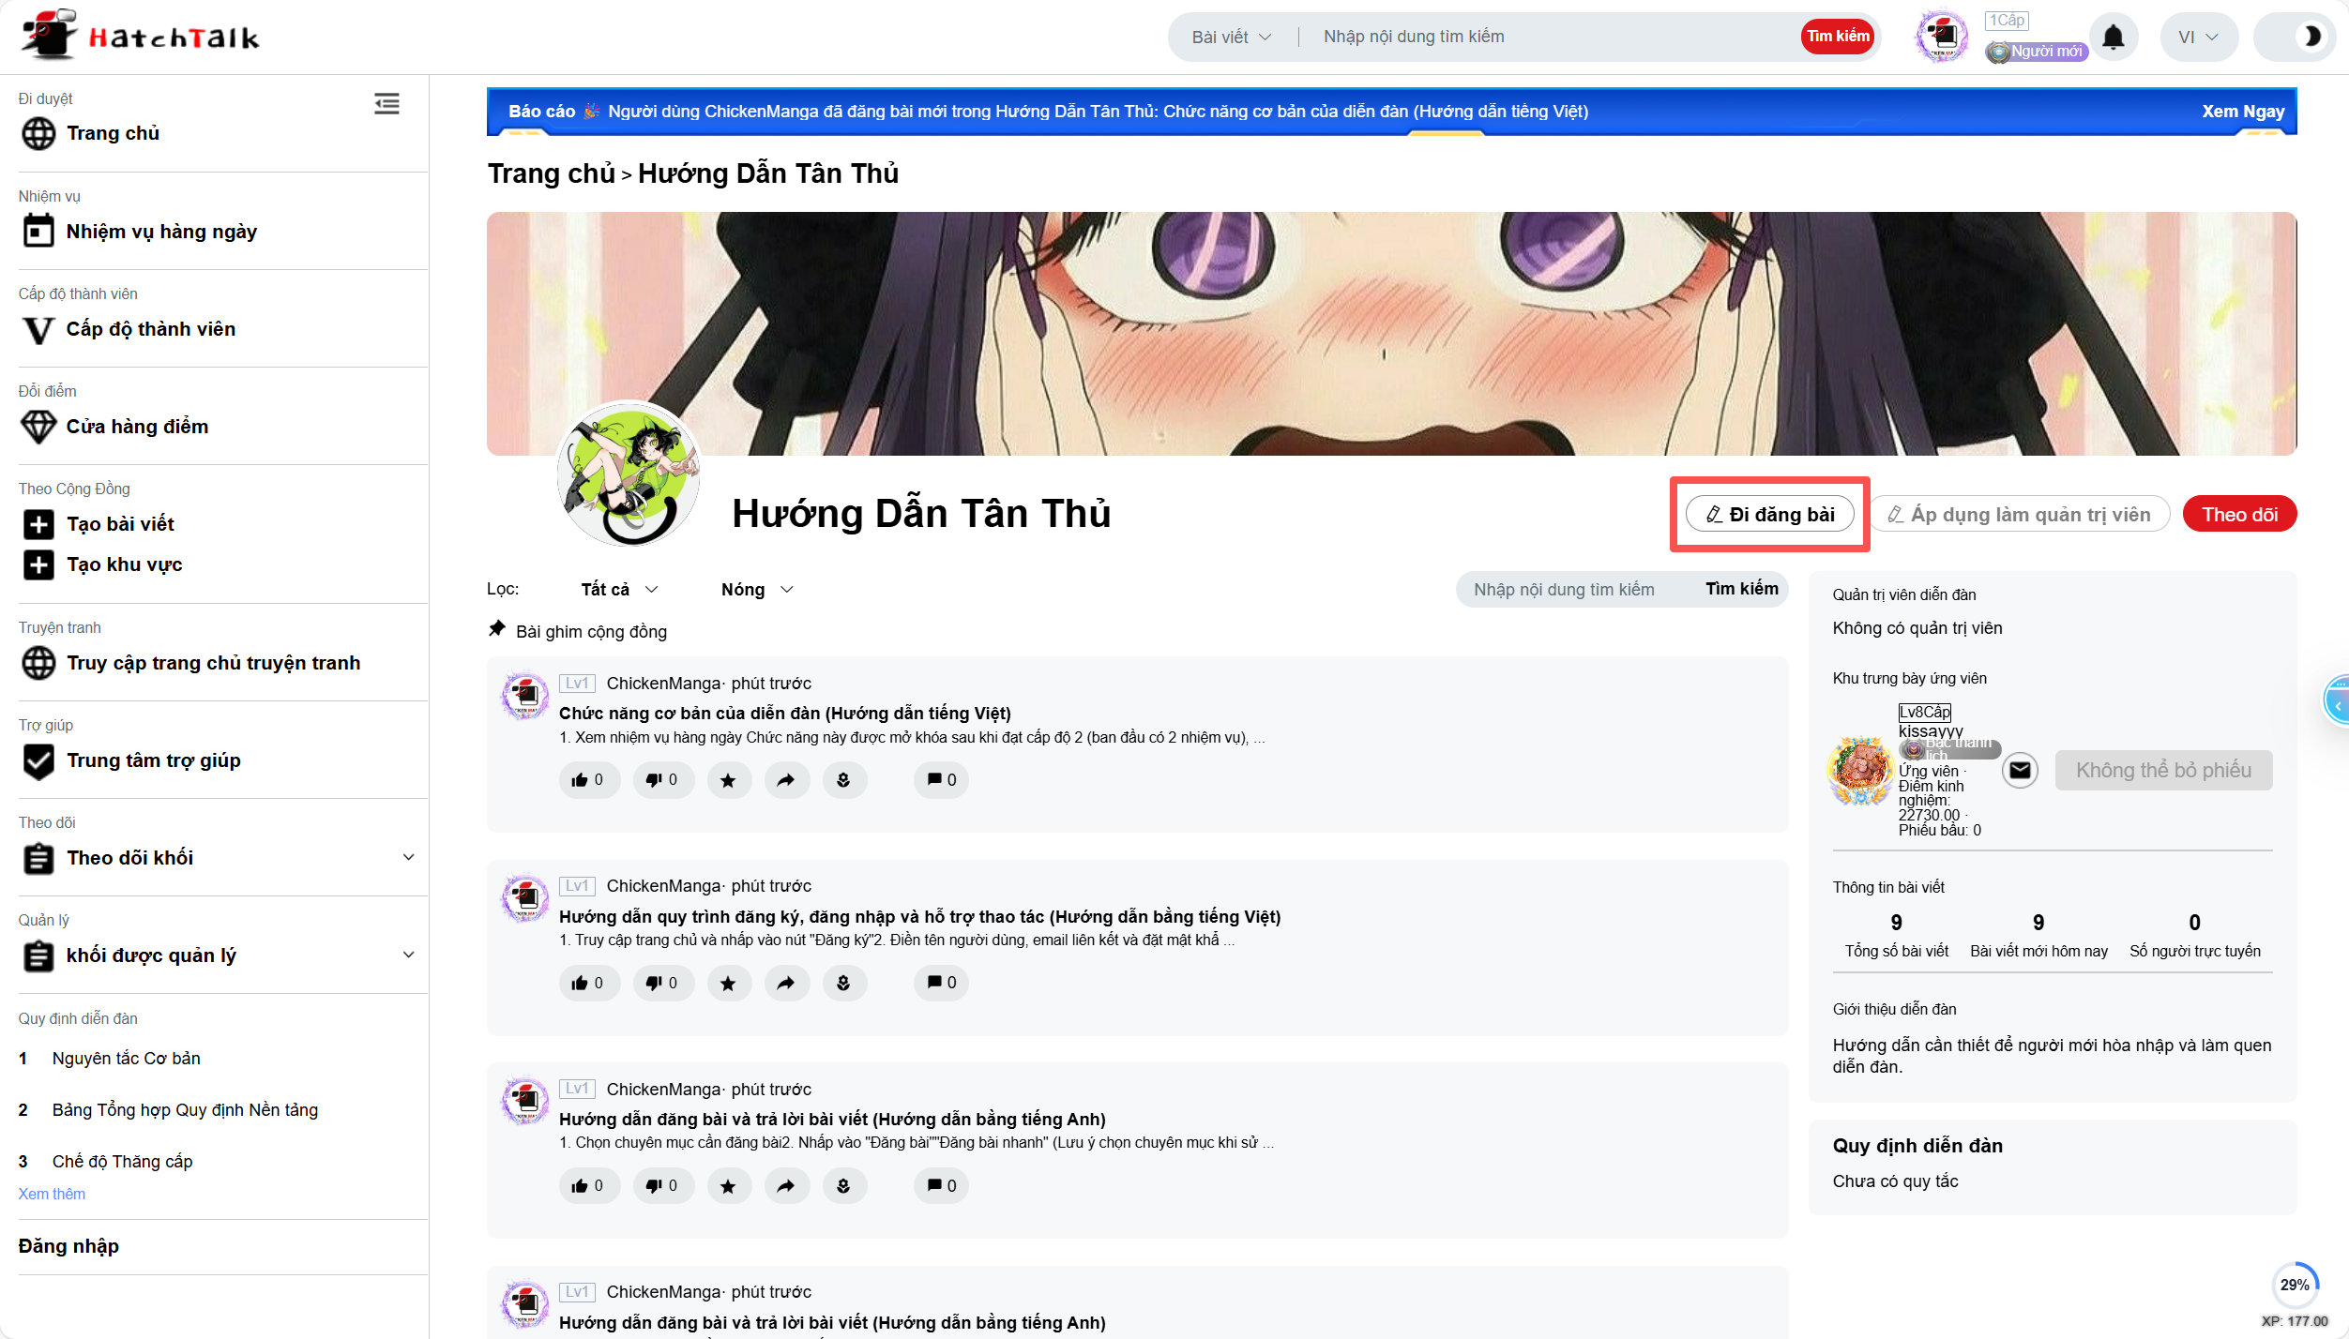Open comments on the second post
Viewport: 2349px width, 1339px height.
tap(942, 983)
